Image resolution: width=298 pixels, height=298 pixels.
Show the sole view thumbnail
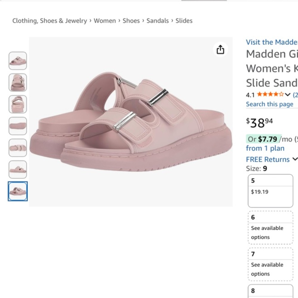click(x=18, y=126)
